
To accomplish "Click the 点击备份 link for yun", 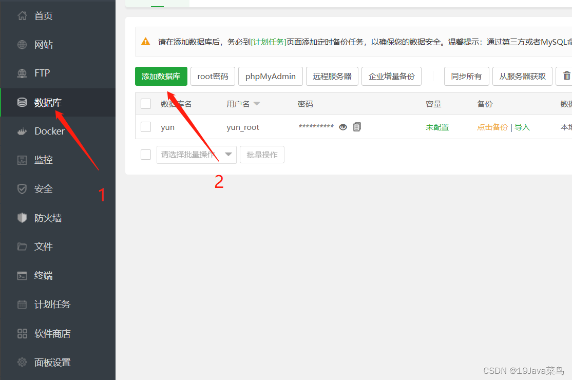I will coord(492,127).
